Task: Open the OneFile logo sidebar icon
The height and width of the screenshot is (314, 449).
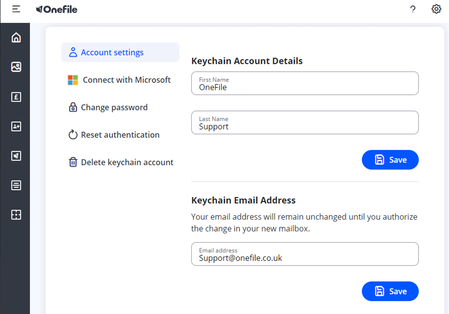Action: pyautogui.click(x=16, y=156)
